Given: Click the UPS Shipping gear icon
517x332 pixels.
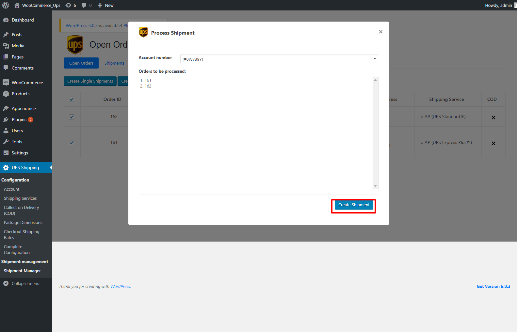Looking at the screenshot, I should click(6, 167).
